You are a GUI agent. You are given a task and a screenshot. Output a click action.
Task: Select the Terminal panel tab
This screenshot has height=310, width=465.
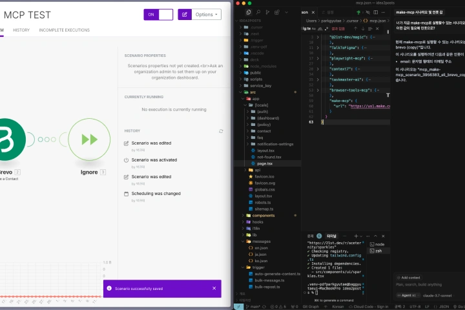pyautogui.click(x=331, y=236)
